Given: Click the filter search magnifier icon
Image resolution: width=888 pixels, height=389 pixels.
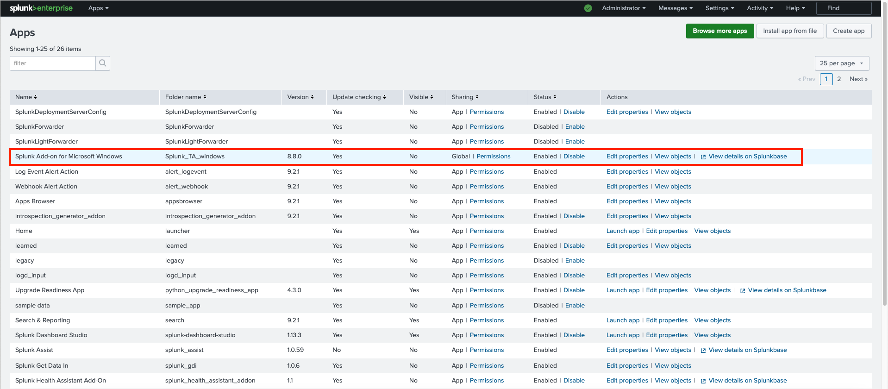Looking at the screenshot, I should pos(103,63).
